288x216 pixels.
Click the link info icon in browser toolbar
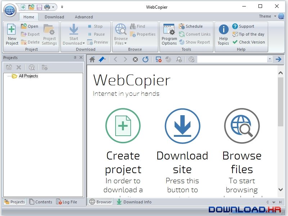(x=179, y=59)
